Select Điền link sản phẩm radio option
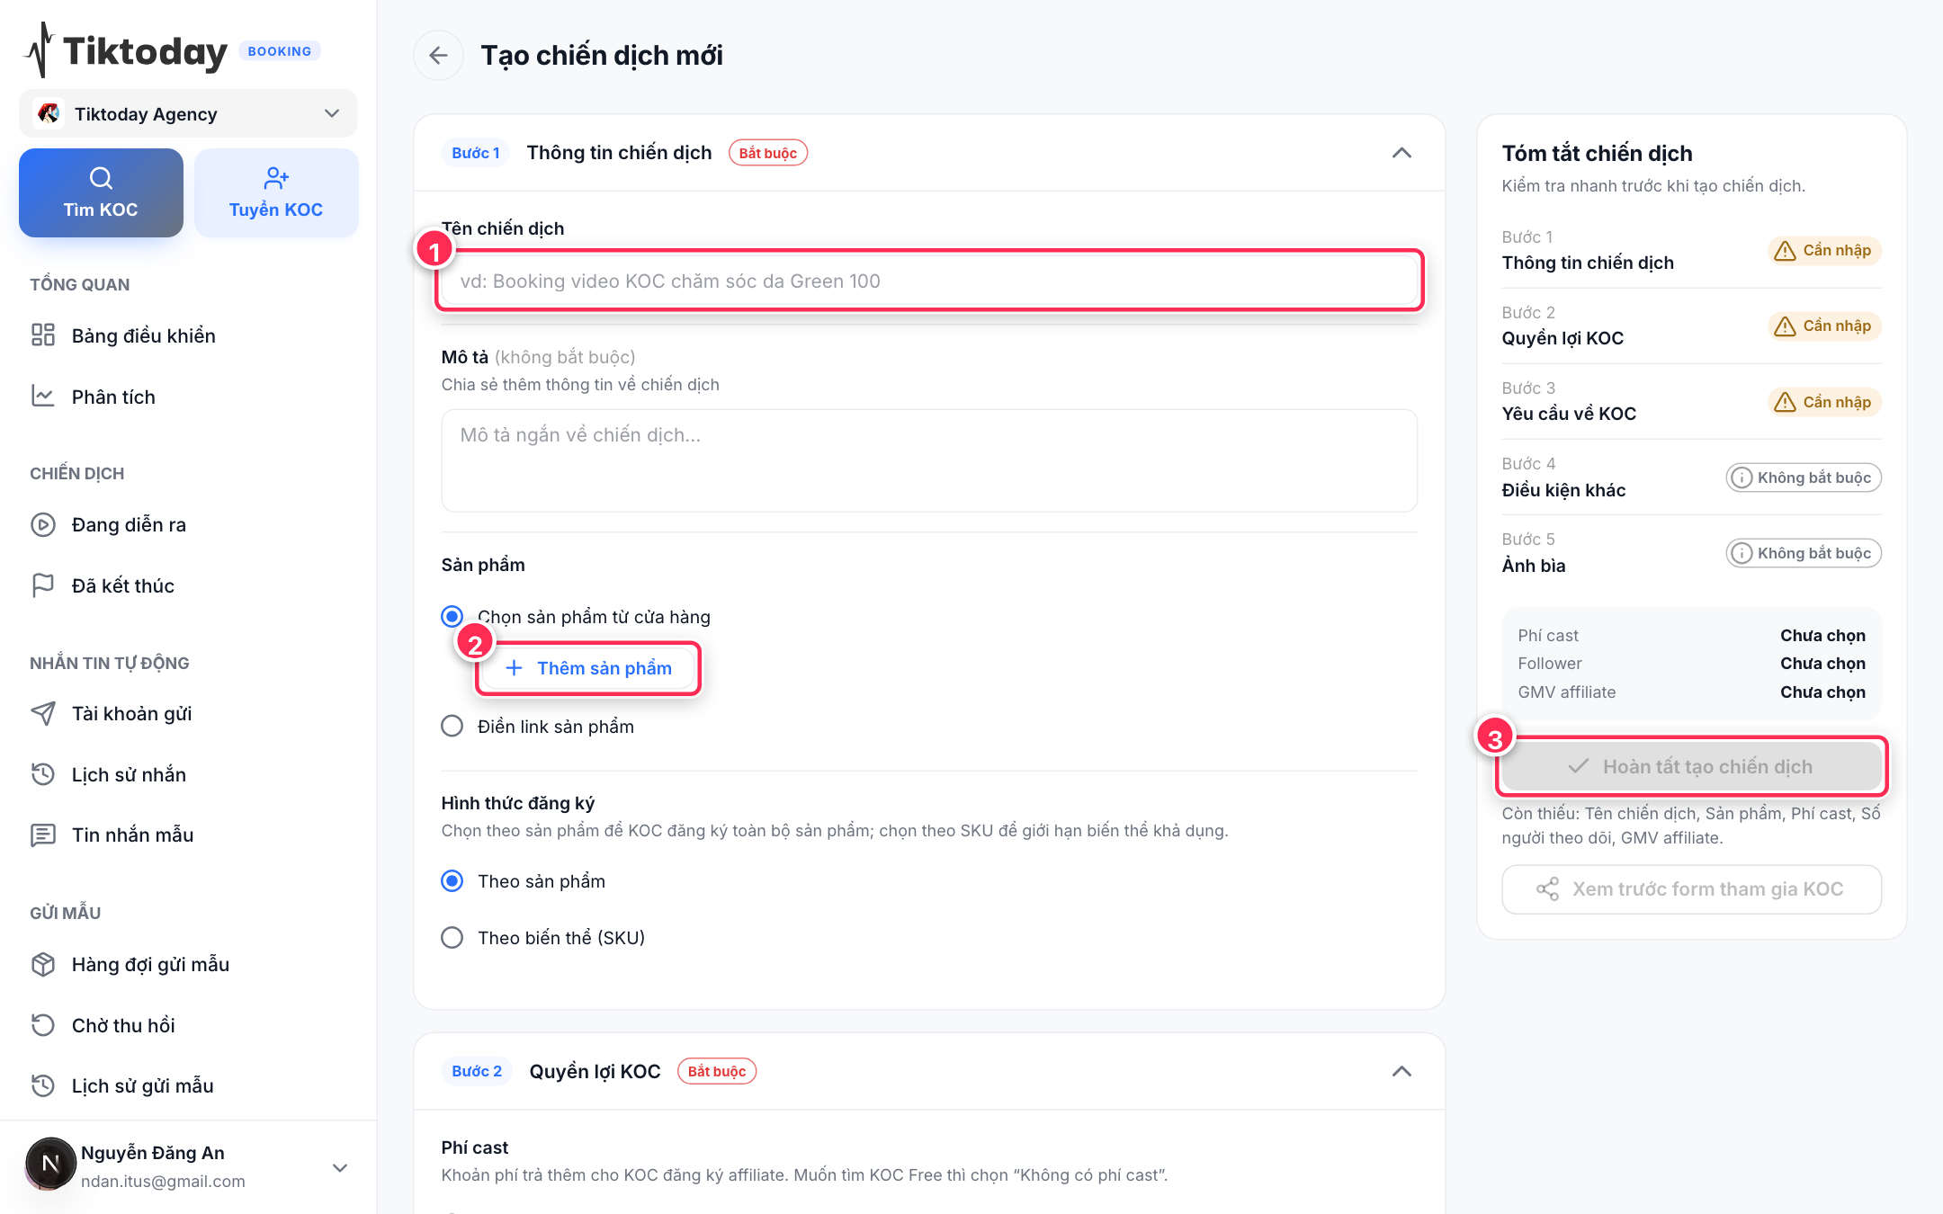This screenshot has width=1943, height=1214. (452, 726)
